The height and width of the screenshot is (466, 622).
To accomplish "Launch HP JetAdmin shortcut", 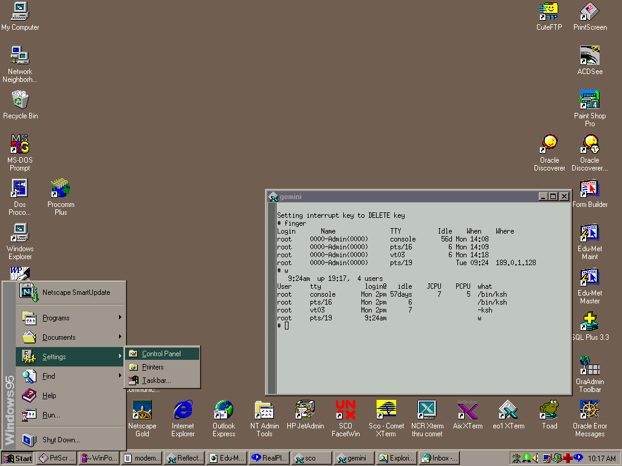I will (x=305, y=415).
